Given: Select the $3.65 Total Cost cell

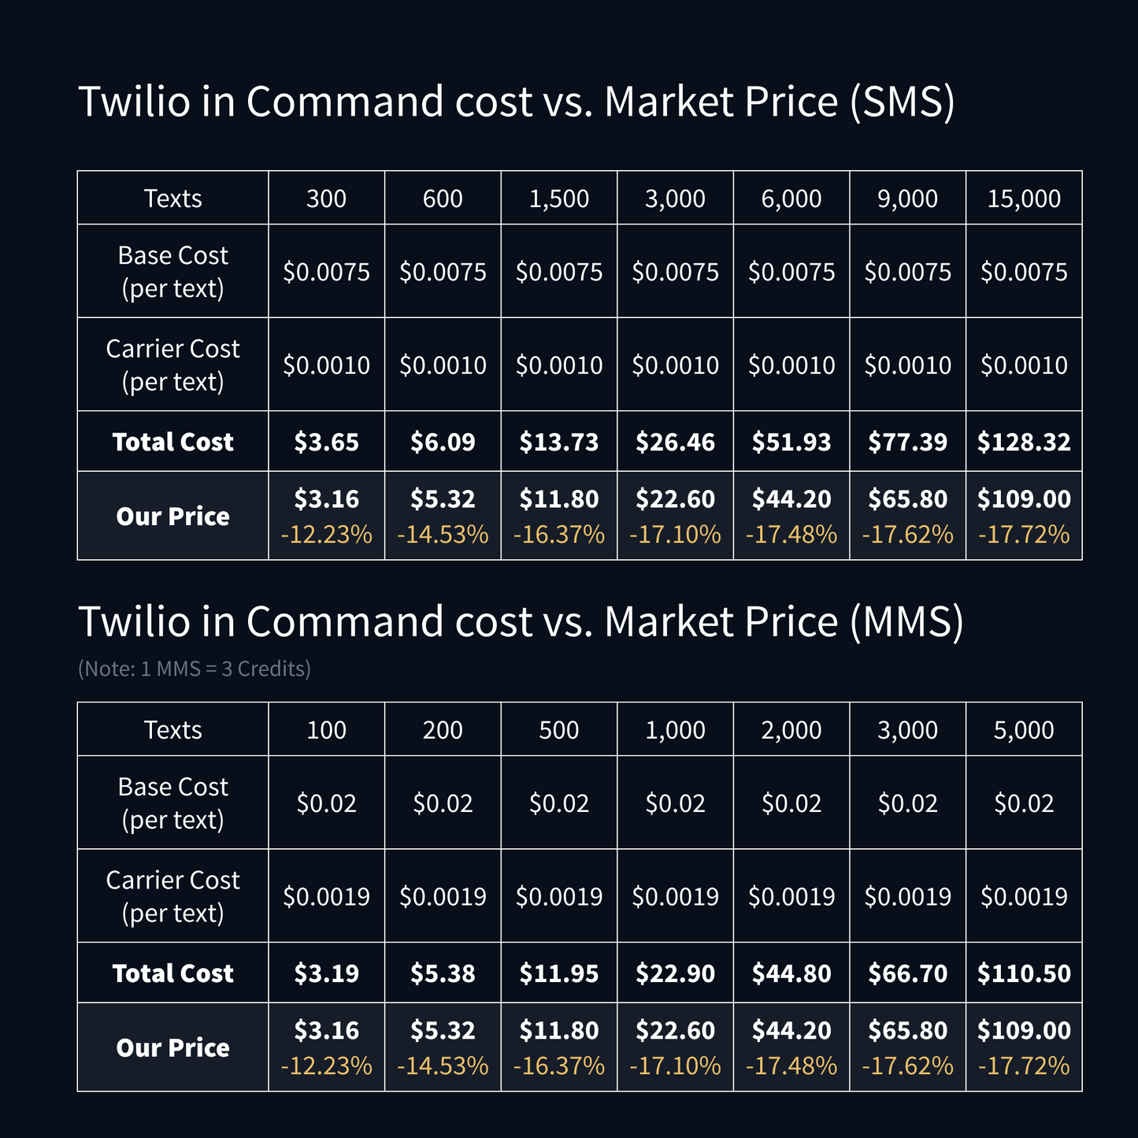Looking at the screenshot, I should click(326, 442).
